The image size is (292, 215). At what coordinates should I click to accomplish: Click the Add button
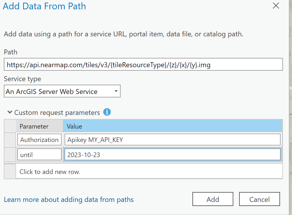coord(213,199)
